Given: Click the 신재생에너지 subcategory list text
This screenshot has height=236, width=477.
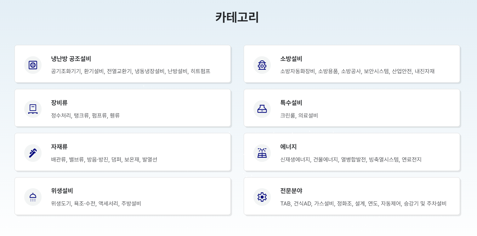Looking at the screenshot, I should click(x=351, y=159).
